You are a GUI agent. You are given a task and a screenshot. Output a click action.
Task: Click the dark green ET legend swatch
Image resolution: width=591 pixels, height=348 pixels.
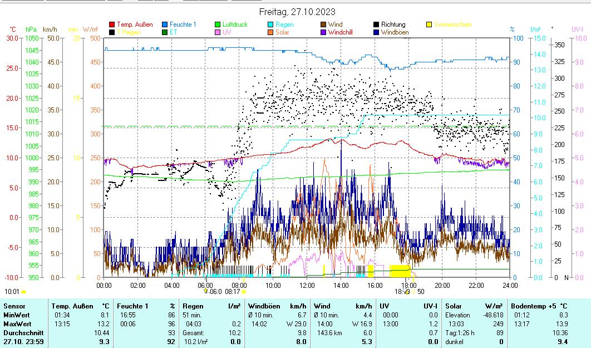coord(165,32)
